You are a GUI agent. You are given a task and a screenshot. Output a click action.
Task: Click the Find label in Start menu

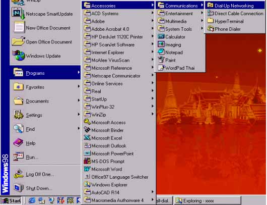[x=30, y=129]
